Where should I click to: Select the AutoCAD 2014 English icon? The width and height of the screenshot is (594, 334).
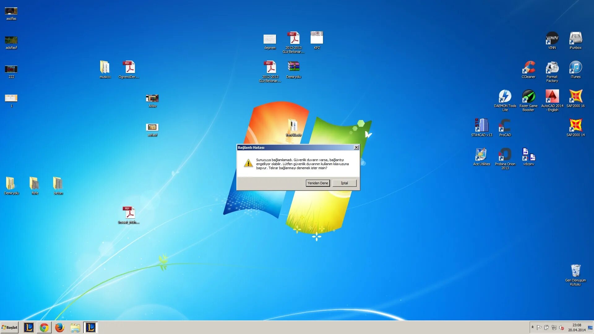(552, 96)
